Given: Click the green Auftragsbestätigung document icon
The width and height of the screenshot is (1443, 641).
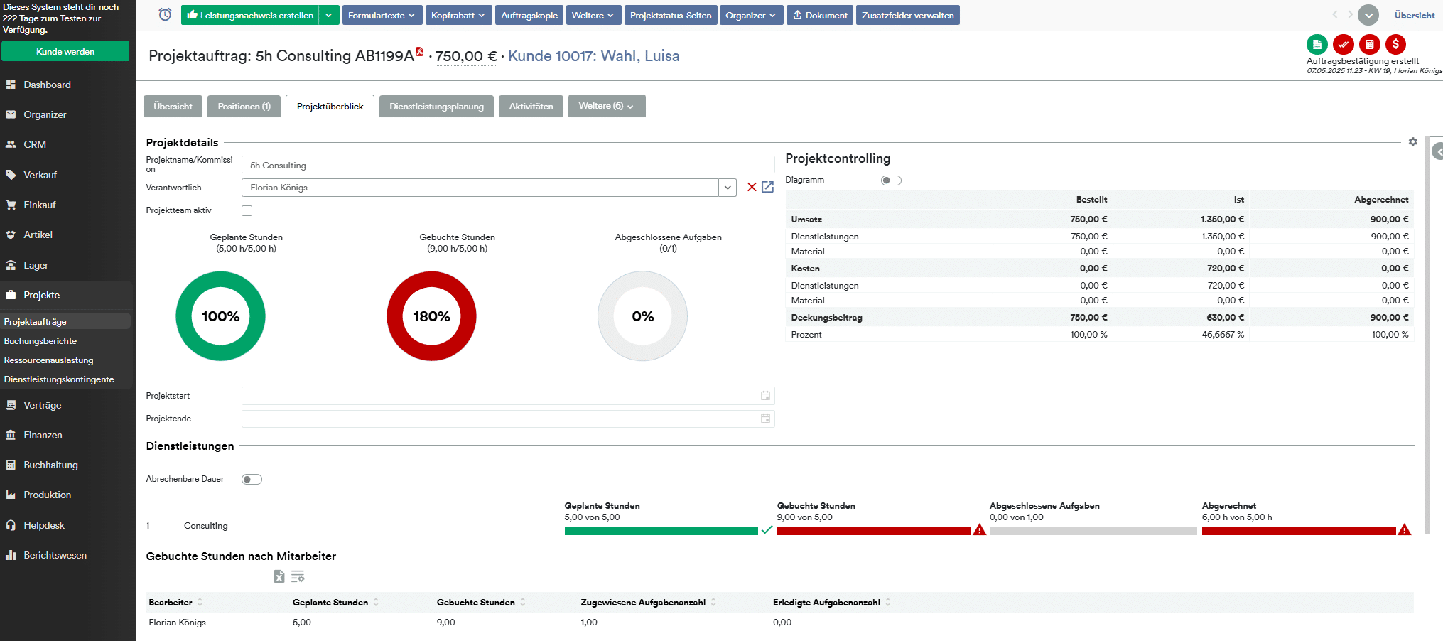Looking at the screenshot, I should click(x=1318, y=44).
